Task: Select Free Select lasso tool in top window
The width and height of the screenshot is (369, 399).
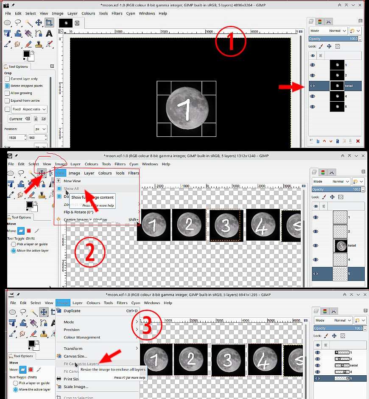Action: [18, 23]
